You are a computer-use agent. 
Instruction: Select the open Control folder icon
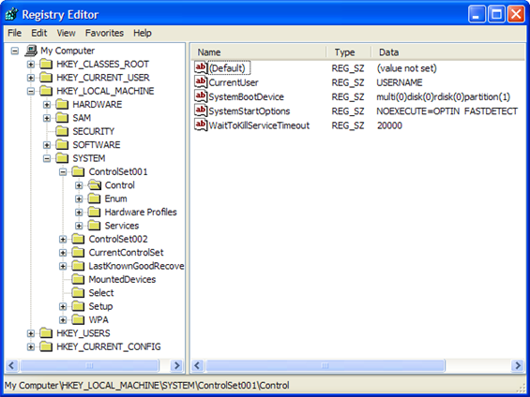pos(95,184)
